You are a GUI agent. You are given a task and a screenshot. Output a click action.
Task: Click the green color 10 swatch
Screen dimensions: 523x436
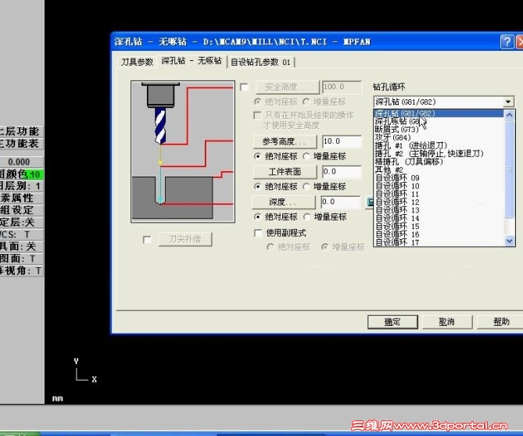coord(34,174)
